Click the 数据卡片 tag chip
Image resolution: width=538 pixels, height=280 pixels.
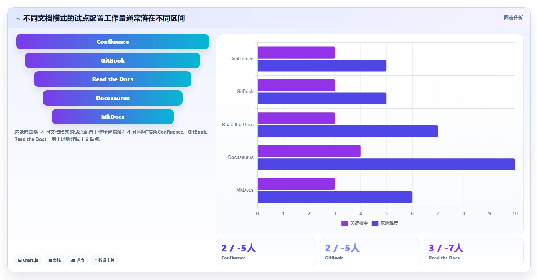(x=105, y=260)
